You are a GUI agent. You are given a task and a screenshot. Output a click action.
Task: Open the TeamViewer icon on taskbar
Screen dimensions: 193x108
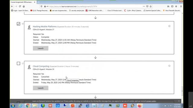click(58, 106)
